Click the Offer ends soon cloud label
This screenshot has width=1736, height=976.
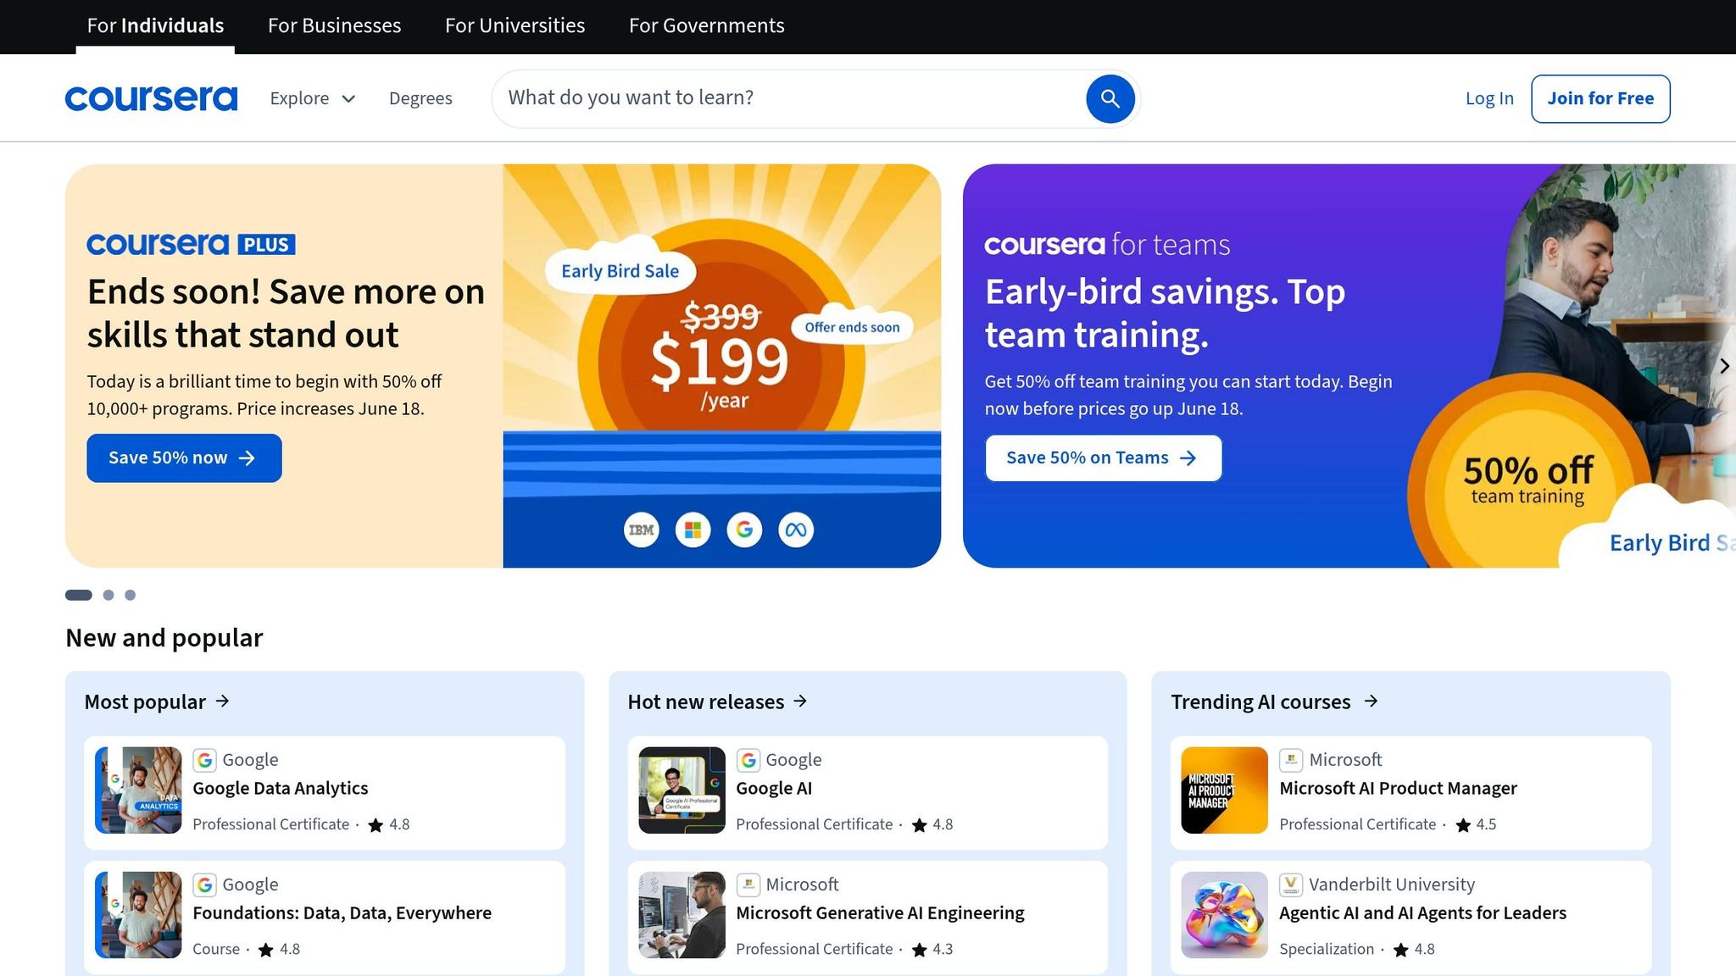pyautogui.click(x=852, y=325)
